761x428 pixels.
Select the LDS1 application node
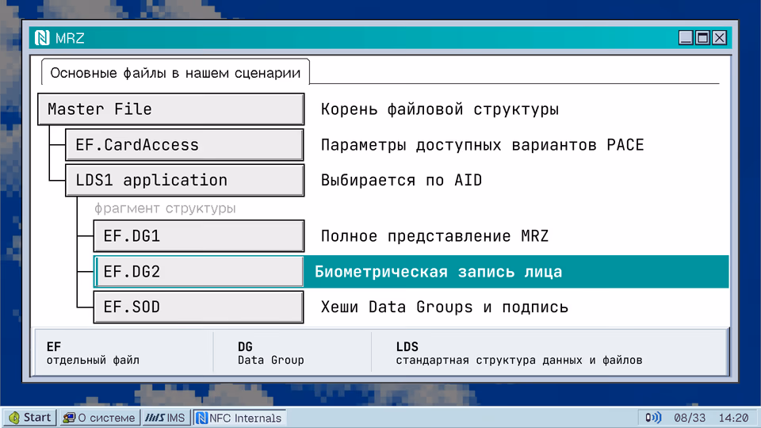pyautogui.click(x=185, y=180)
